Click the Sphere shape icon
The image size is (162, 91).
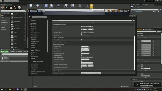12,36
